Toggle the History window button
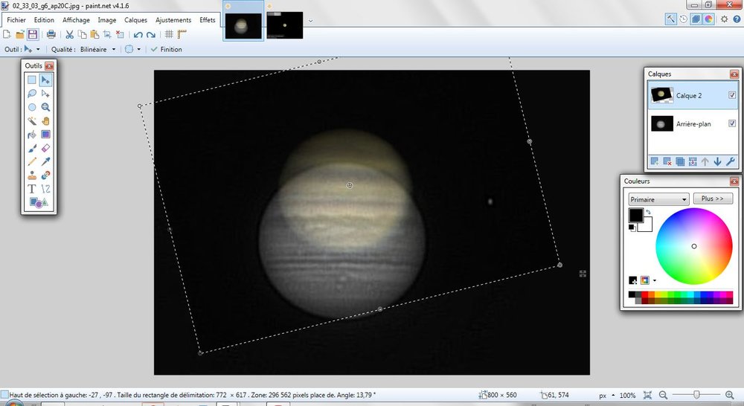Screen dimensions: 744x406 click(683, 19)
